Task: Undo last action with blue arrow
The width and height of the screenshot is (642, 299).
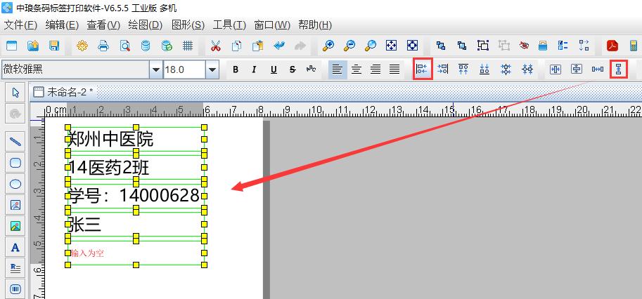Action: pos(279,46)
